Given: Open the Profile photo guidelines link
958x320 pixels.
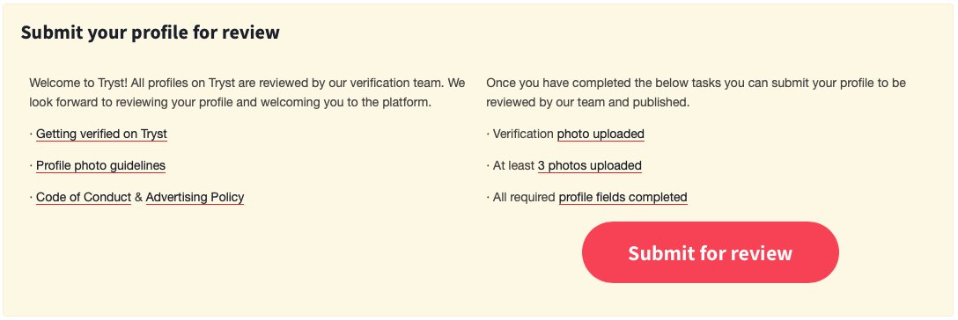Looking at the screenshot, I should pyautogui.click(x=100, y=166).
